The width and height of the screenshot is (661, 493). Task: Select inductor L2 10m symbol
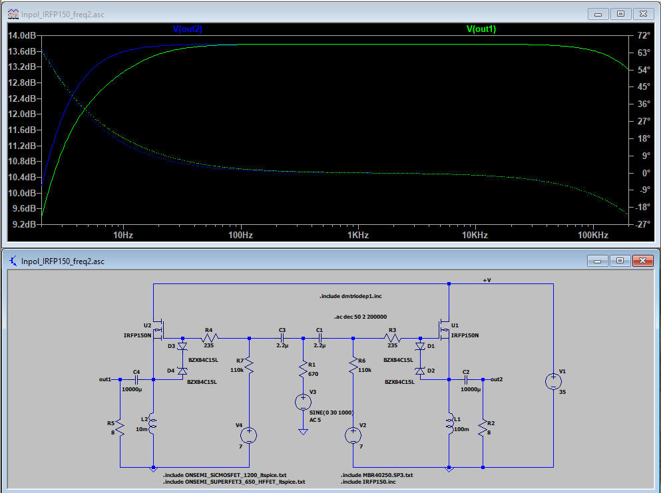pos(152,423)
